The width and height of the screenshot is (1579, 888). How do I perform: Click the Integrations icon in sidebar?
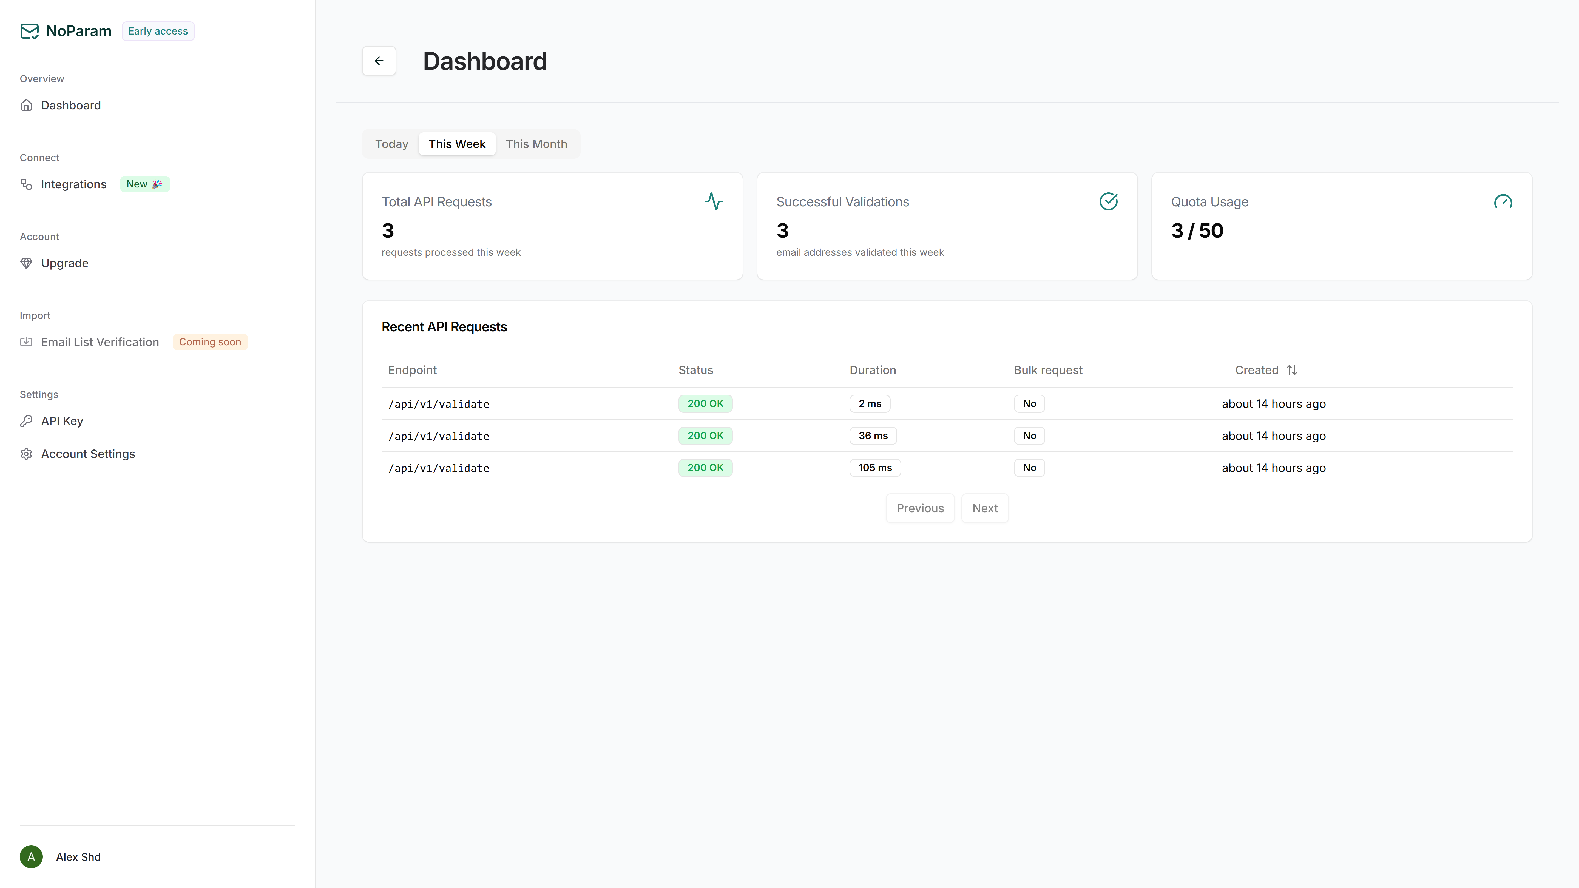tap(26, 184)
